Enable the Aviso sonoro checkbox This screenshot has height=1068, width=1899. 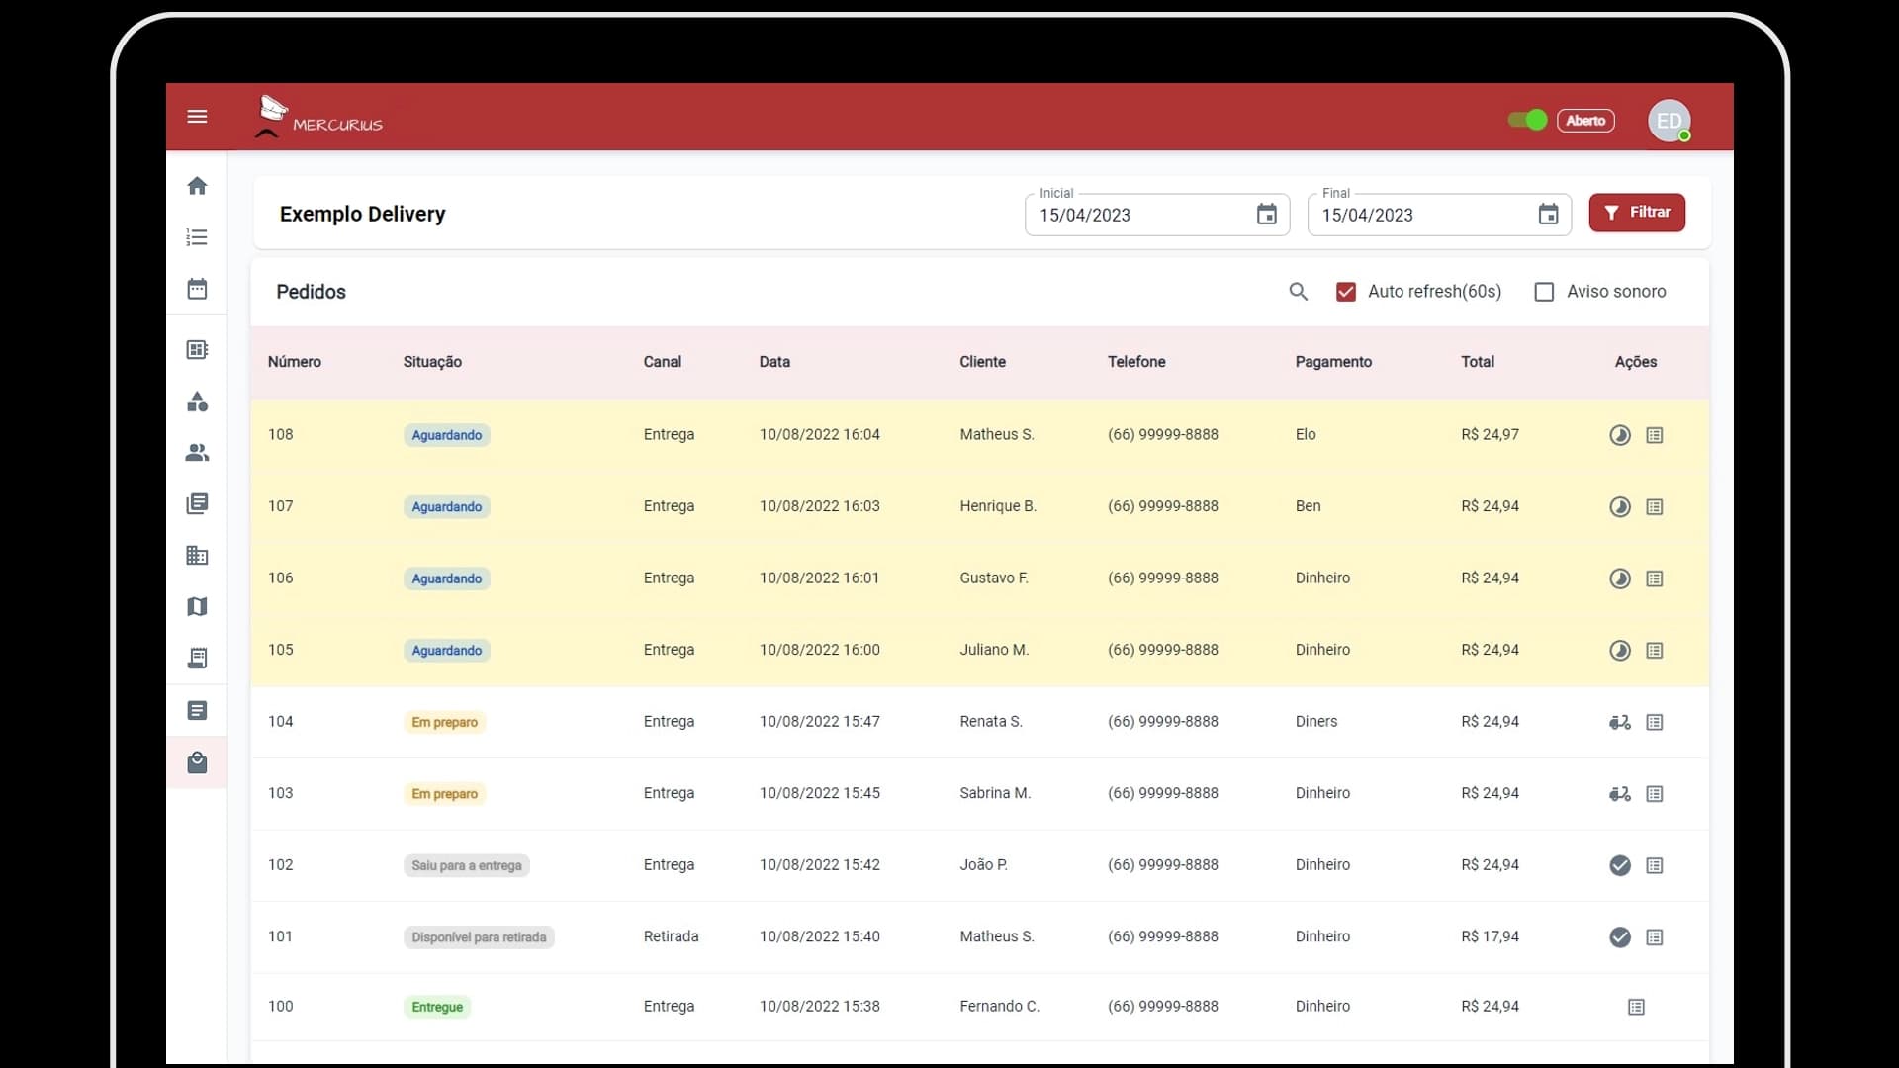1543,292
